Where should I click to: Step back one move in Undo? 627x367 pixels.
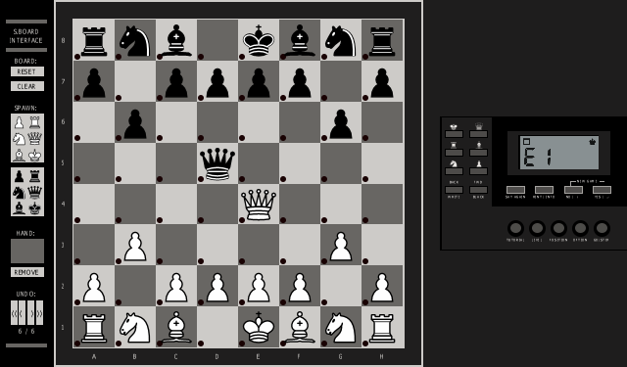point(23,313)
